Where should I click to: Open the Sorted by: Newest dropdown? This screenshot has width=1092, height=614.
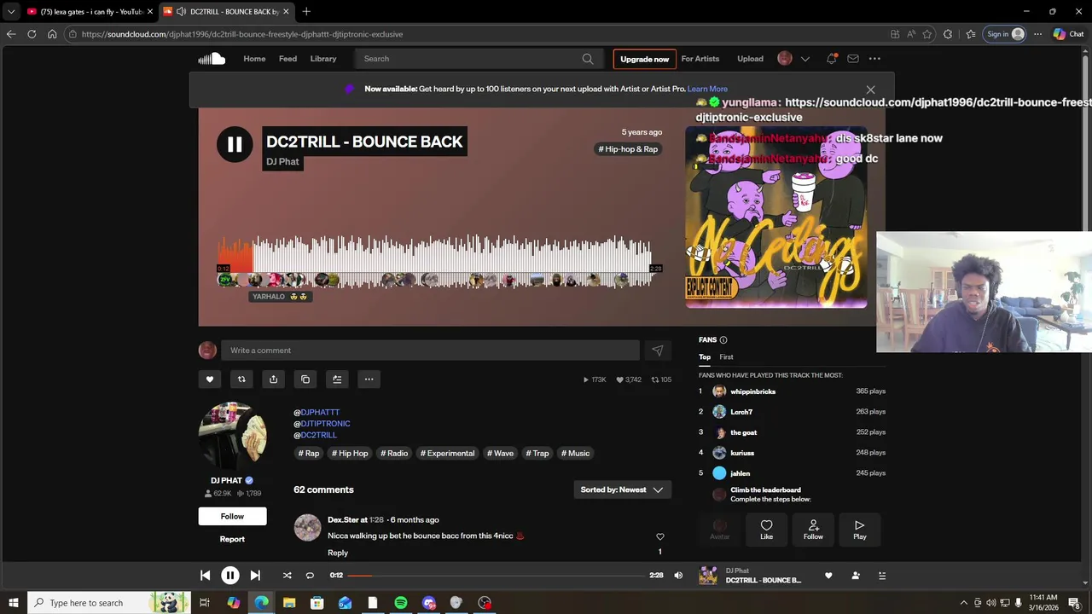pos(622,489)
